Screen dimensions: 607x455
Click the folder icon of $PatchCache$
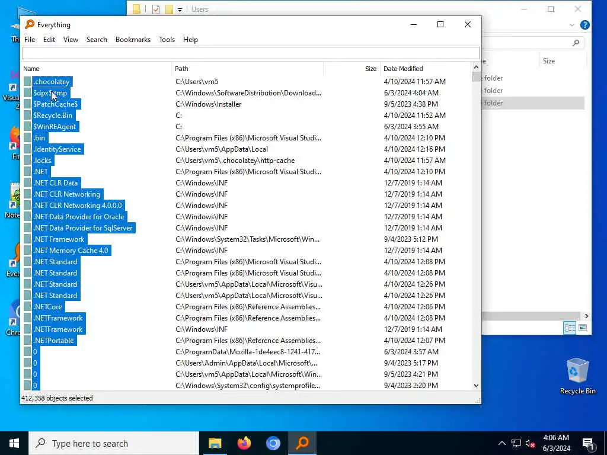tap(27, 104)
